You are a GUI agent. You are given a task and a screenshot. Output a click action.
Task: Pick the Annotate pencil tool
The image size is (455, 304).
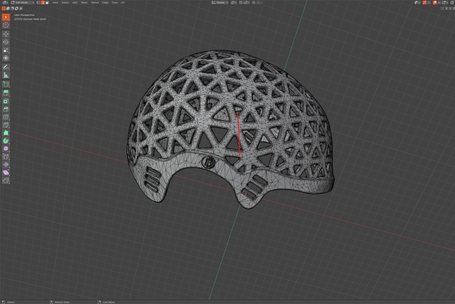tap(6, 67)
